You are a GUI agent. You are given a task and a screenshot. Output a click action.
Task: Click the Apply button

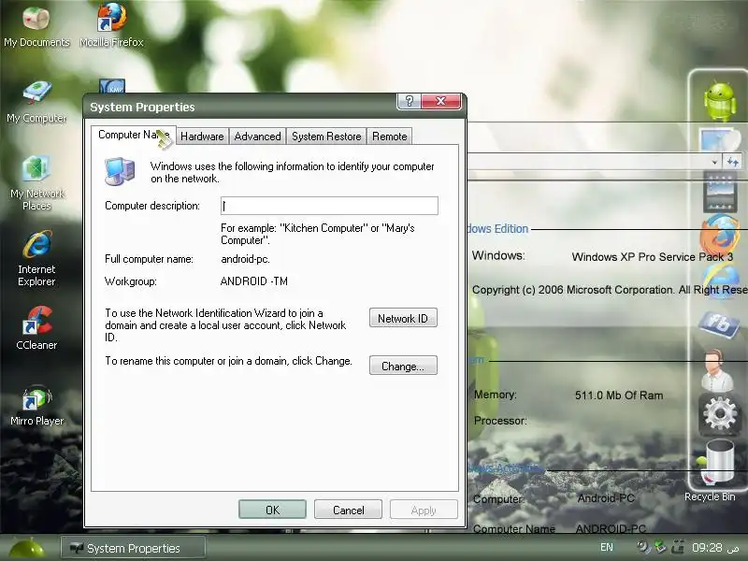(x=424, y=510)
